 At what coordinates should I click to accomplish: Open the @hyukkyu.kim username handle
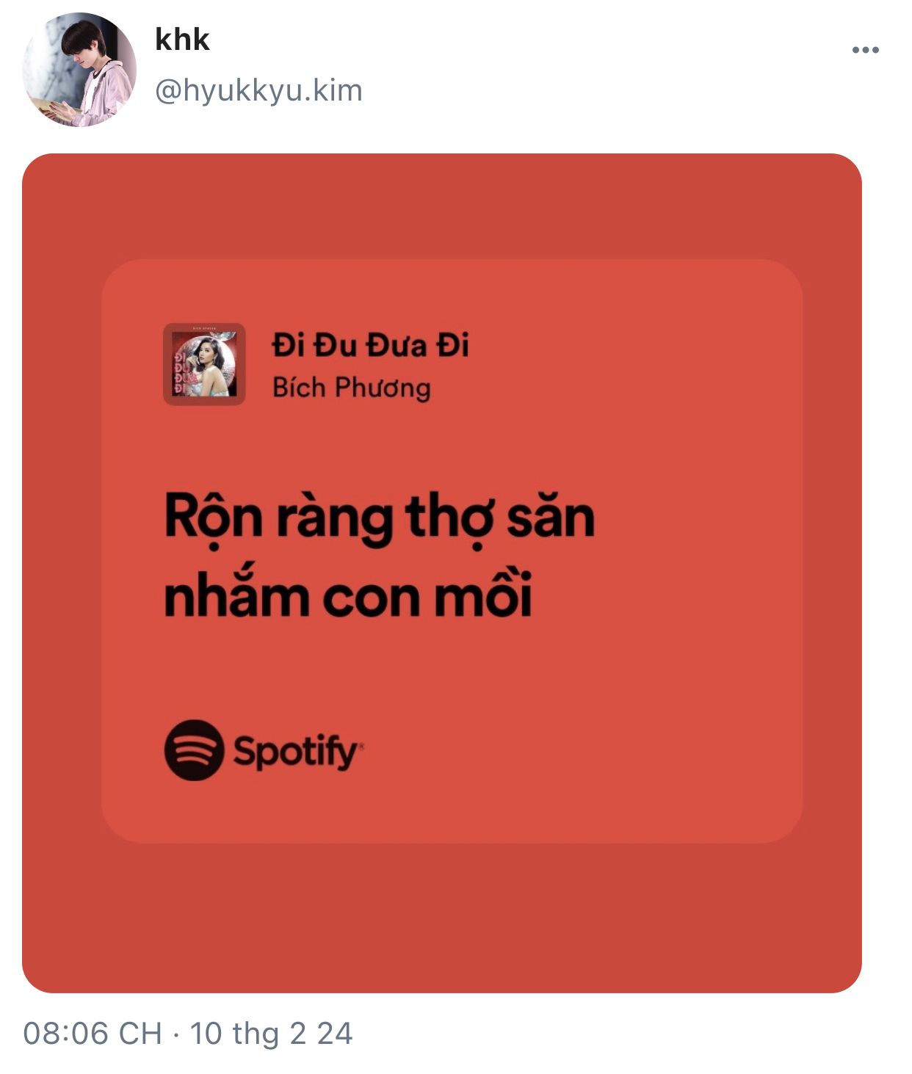258,91
